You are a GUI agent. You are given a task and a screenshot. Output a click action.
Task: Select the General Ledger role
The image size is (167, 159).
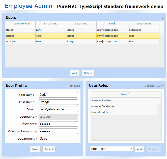click(x=124, y=112)
